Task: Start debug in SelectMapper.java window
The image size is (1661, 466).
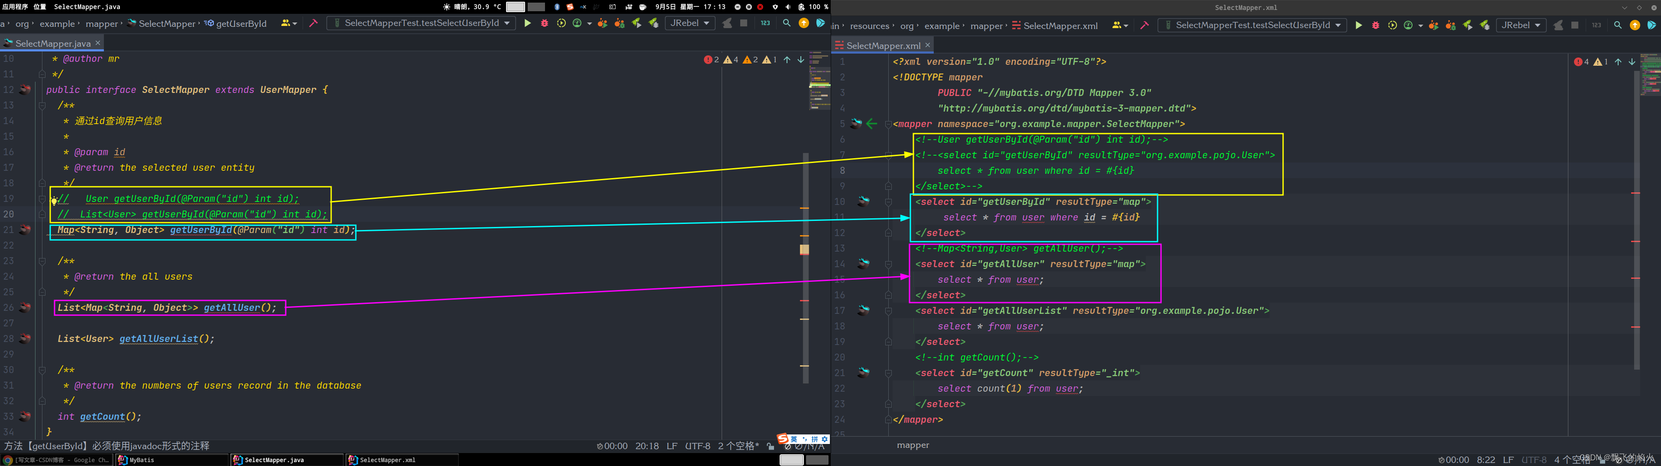Action: (544, 23)
